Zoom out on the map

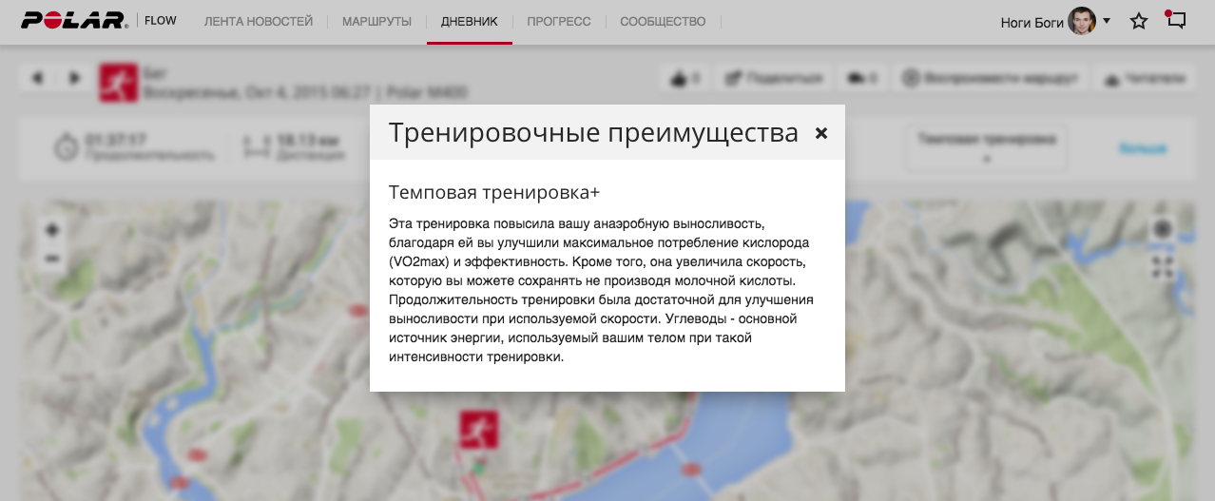[x=51, y=258]
